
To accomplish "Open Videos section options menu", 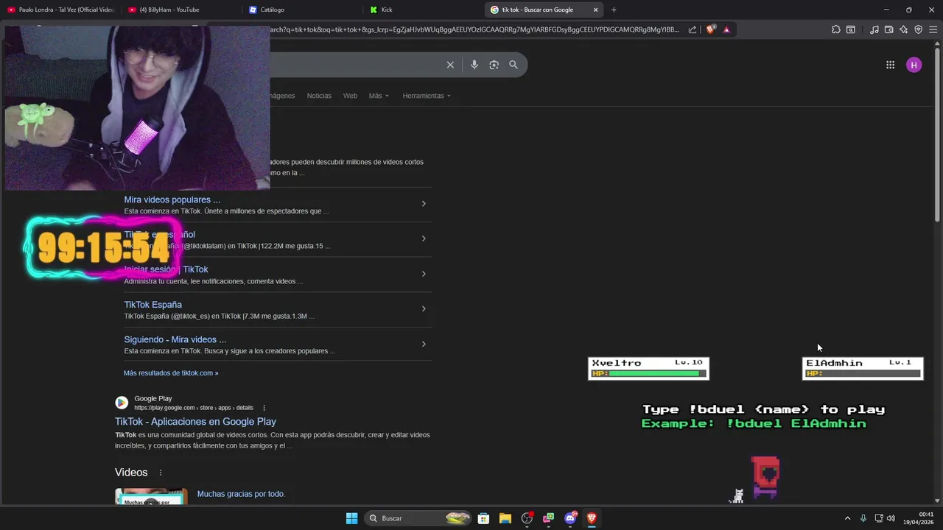I will click(160, 473).
